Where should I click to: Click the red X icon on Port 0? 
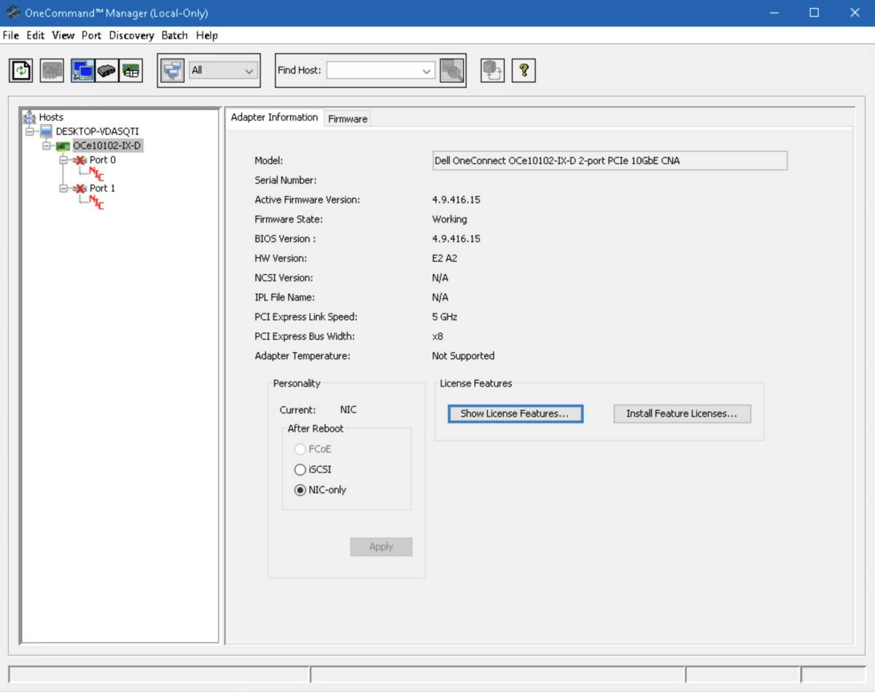80,160
